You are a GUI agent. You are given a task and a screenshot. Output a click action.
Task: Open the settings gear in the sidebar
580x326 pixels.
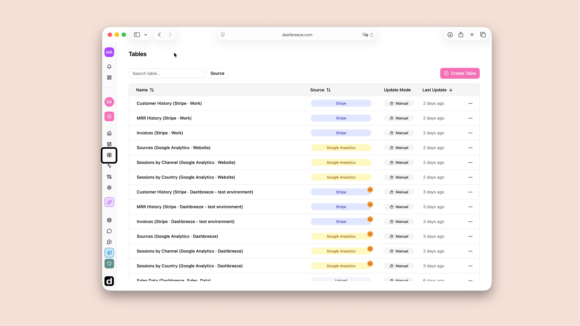pos(109,188)
